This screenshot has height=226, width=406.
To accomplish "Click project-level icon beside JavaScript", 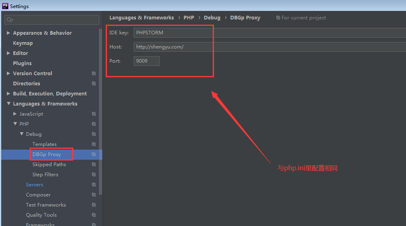I will click(x=94, y=114).
